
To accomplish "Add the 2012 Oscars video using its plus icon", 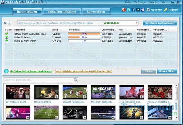I will click(x=28, y=97).
